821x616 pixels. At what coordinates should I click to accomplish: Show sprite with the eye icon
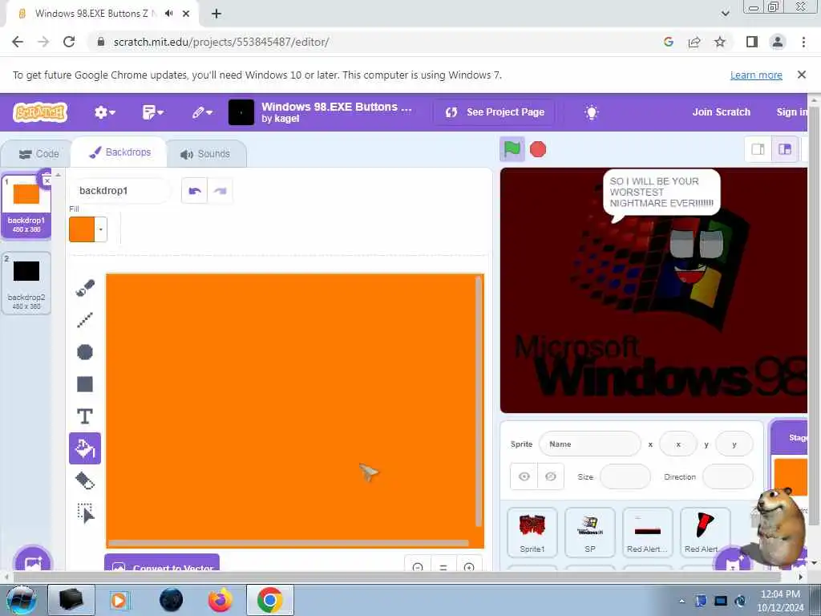click(x=524, y=476)
